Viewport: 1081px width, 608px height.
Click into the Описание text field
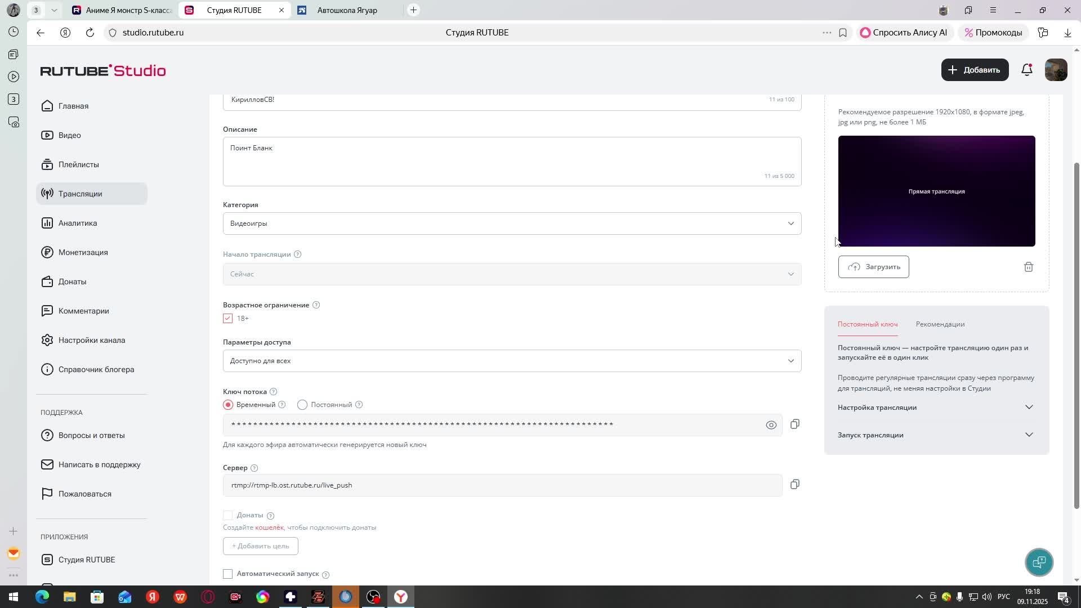coord(511,161)
